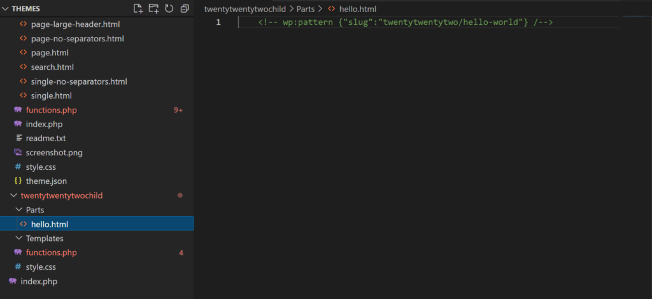652x299 pixels.
Task: Click the HTML icon in the breadcrumb
Action: [331, 9]
